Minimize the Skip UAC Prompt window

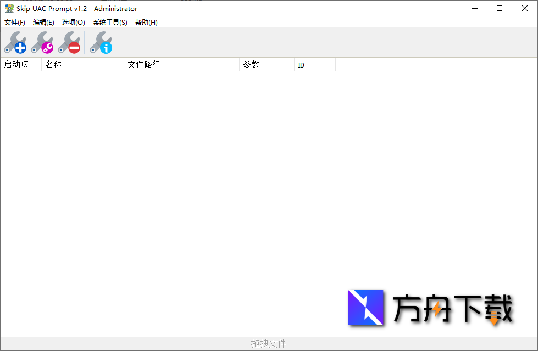click(474, 8)
